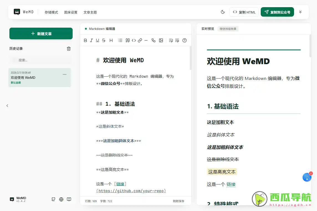Click the editor vertical scrollbar
This screenshot has width=317, height=211.
(190, 58)
